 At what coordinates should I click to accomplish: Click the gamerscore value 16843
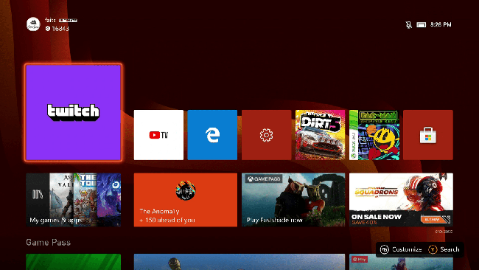[x=60, y=29]
